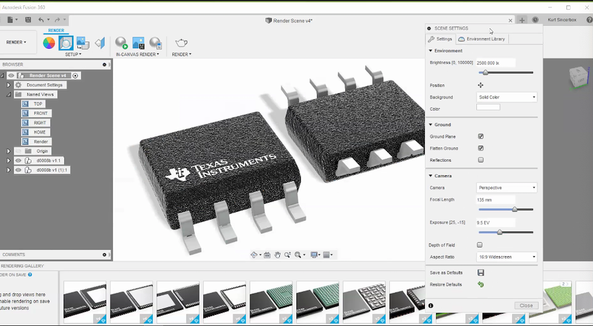
Task: Switch to the Environment Library tab
Action: (x=482, y=39)
